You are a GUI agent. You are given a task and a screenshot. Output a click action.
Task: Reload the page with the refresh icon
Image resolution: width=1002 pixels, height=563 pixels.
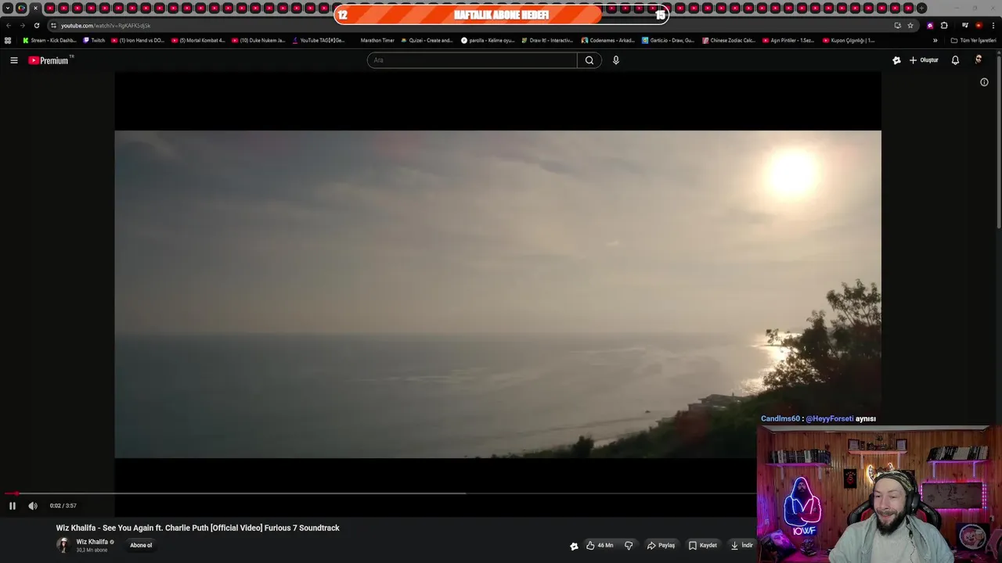[36, 25]
